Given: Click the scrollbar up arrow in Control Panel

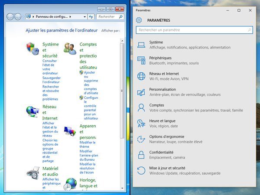Looking at the screenshot, I should [122, 41].
